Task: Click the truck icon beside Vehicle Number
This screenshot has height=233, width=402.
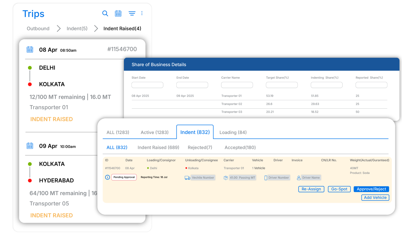Action: tap(187, 178)
